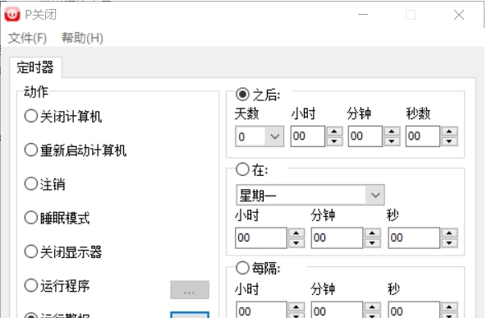Click the 小时 field under 之后
This screenshot has height=318, width=487.
pyautogui.click(x=307, y=136)
